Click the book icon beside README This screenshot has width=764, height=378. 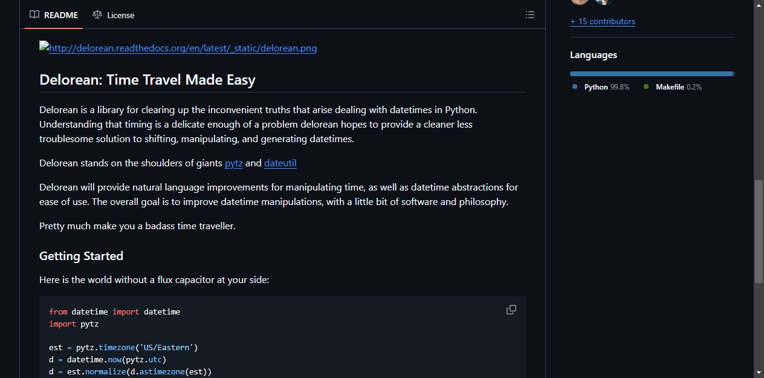coord(34,15)
